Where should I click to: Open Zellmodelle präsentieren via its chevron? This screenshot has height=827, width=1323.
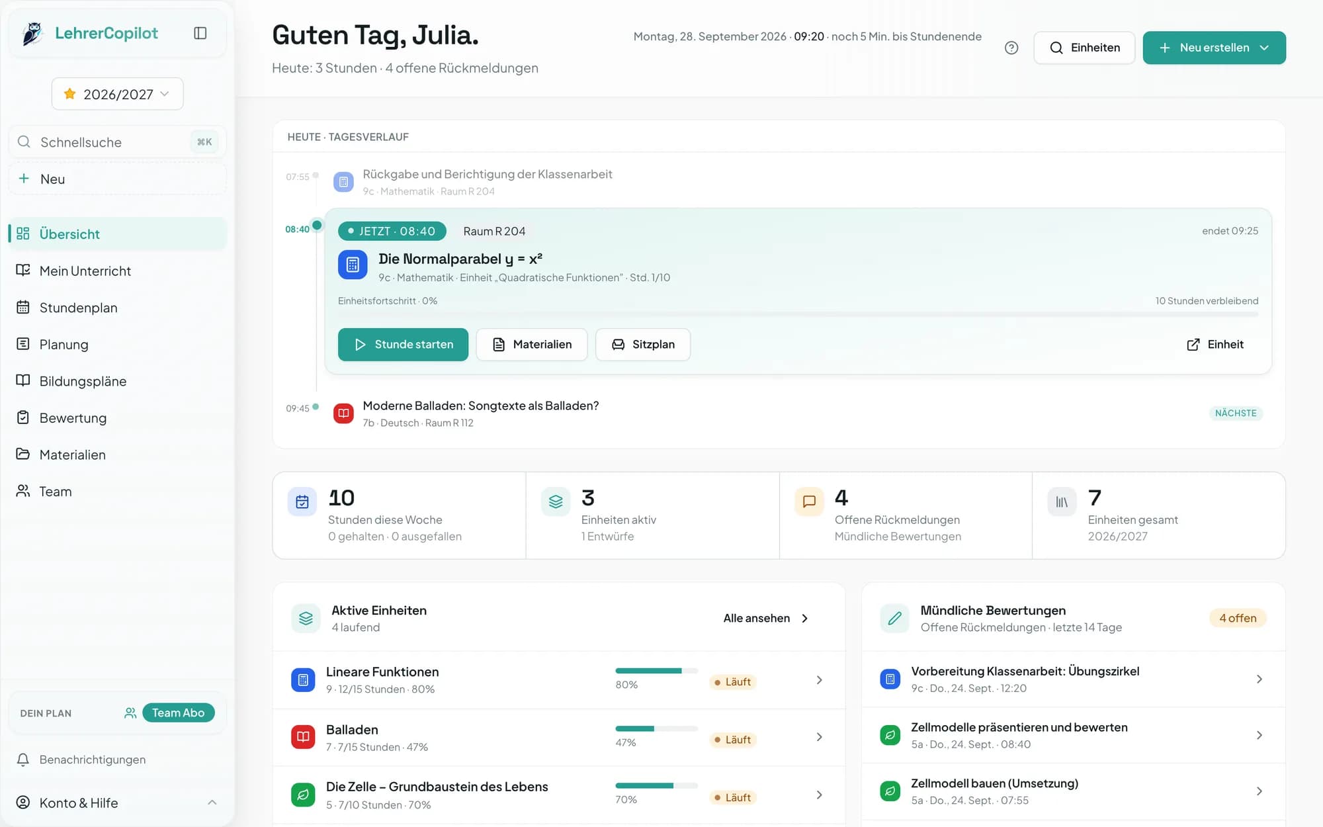(1259, 735)
